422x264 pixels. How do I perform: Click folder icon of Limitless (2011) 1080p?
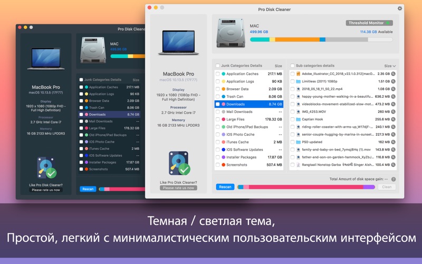[x=298, y=81]
